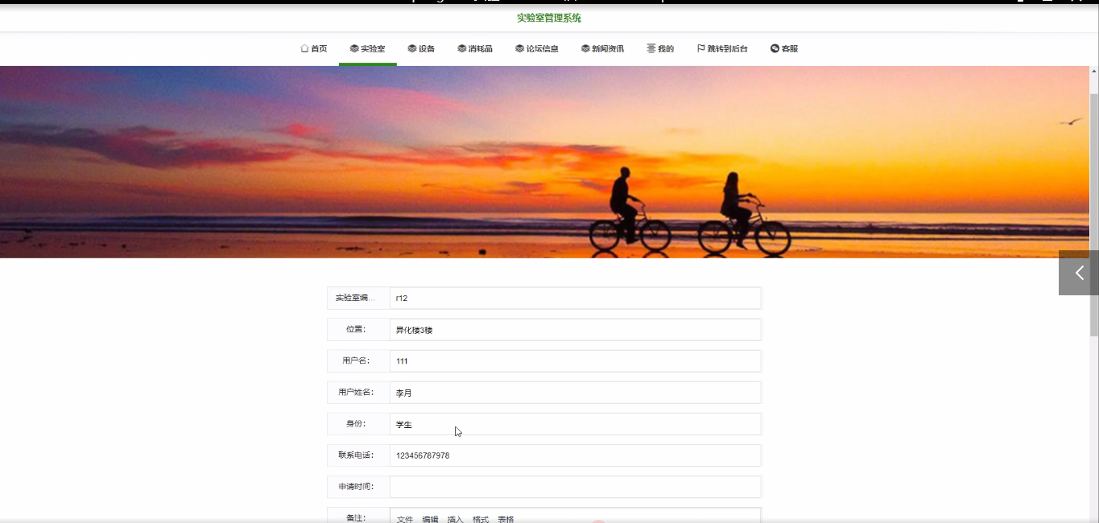Click the 身份 field showing 学生
Image resolution: width=1099 pixels, height=523 pixels.
point(576,424)
